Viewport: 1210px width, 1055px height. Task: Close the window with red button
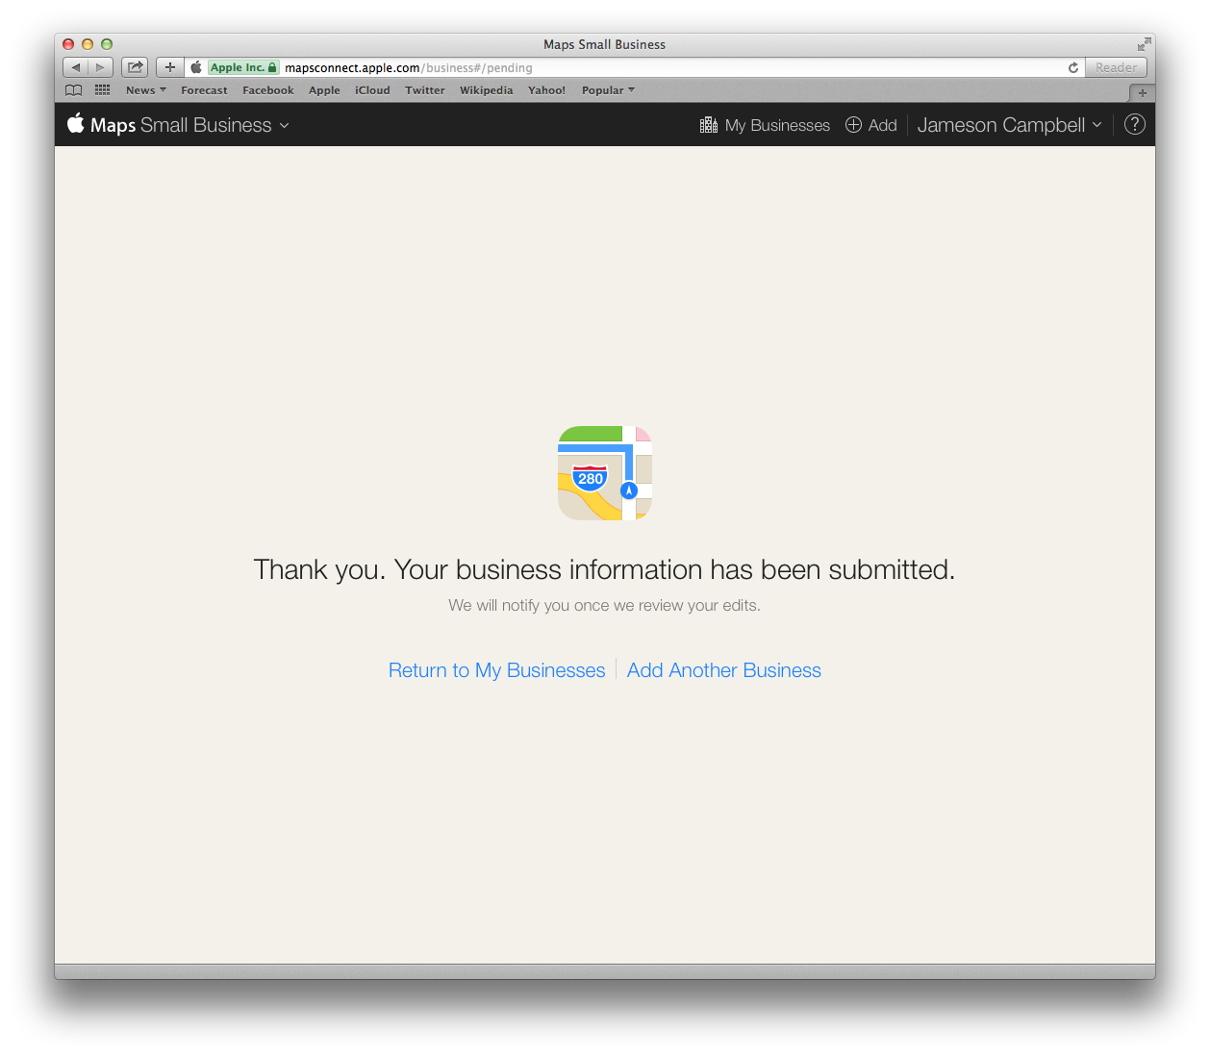(68, 44)
